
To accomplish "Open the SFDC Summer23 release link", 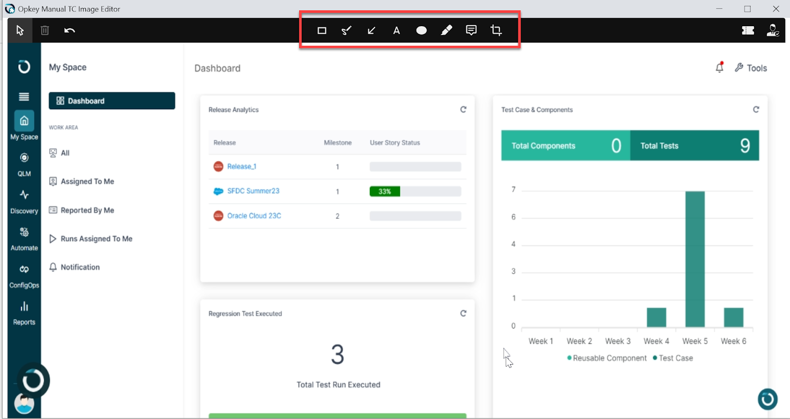I will tap(253, 191).
